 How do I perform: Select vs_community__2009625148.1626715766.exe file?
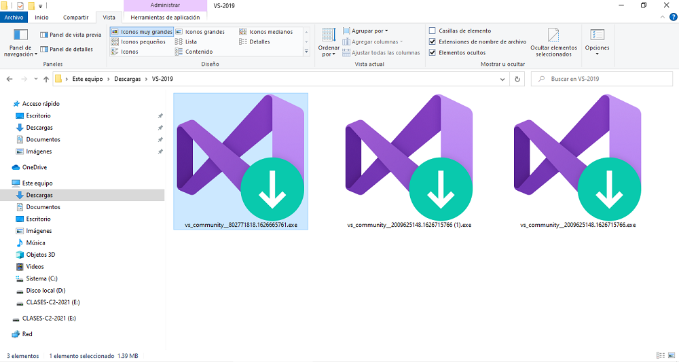578,161
